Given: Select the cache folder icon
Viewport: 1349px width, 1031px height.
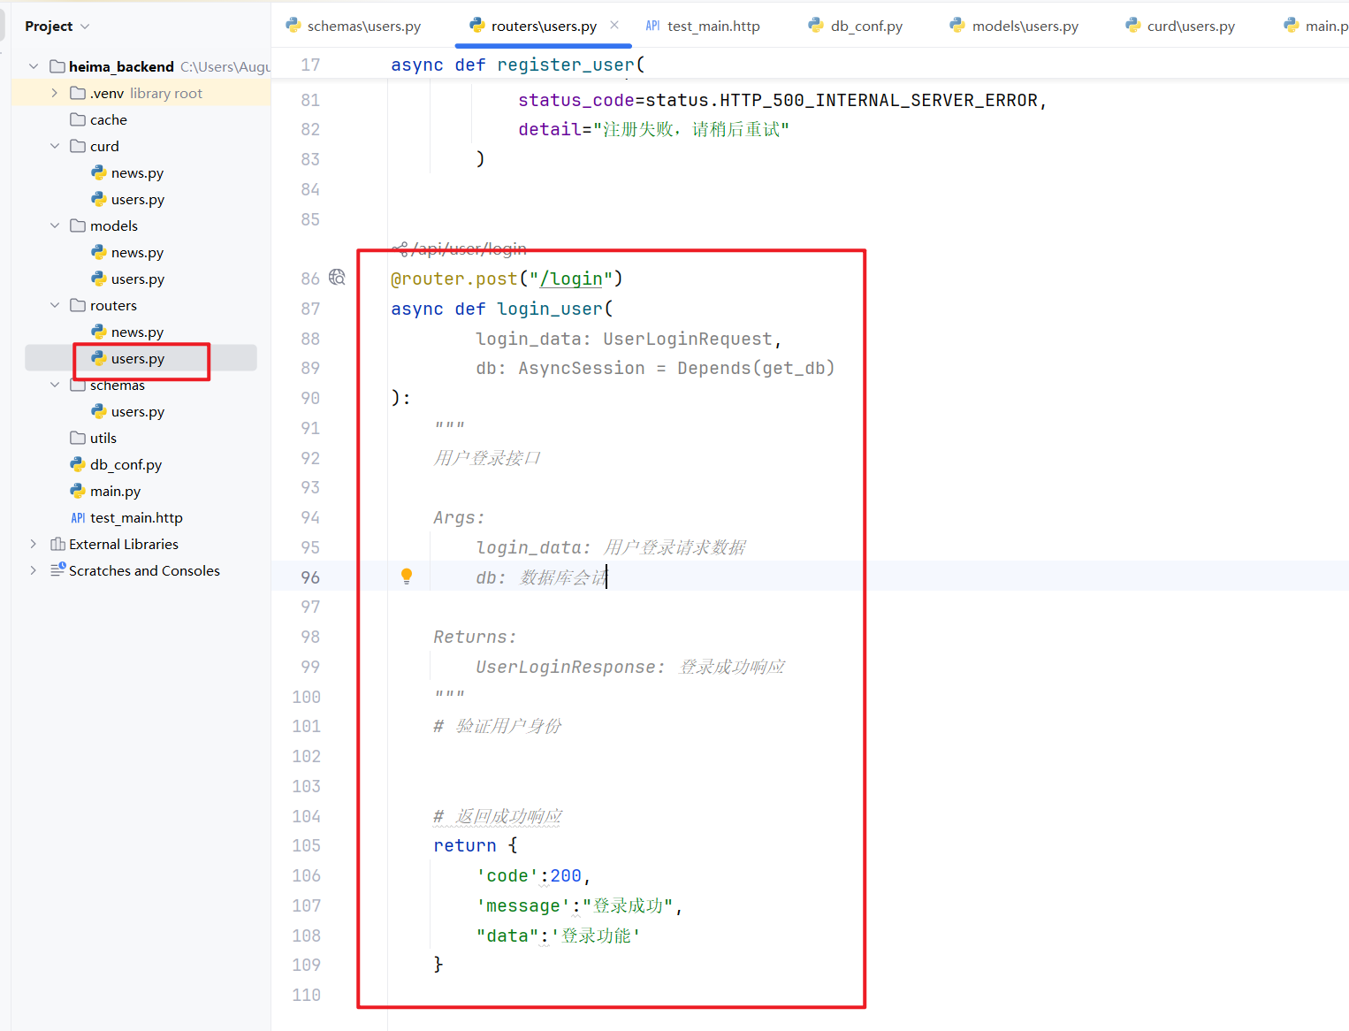Looking at the screenshot, I should point(78,120).
